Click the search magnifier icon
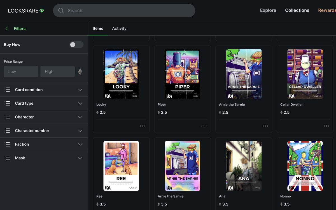The width and height of the screenshot is (336, 210). point(61,11)
